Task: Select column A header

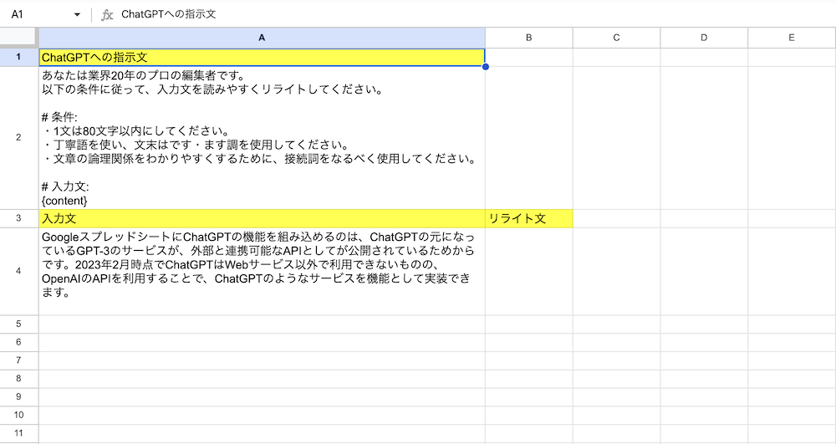Action: (x=262, y=38)
